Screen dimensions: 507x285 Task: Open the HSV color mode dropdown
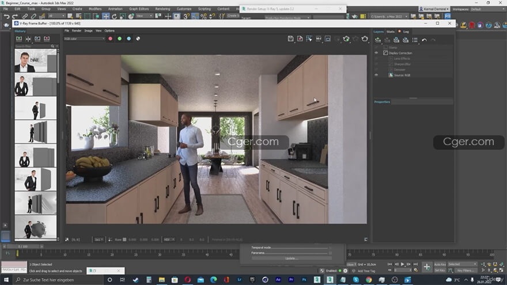169,240
